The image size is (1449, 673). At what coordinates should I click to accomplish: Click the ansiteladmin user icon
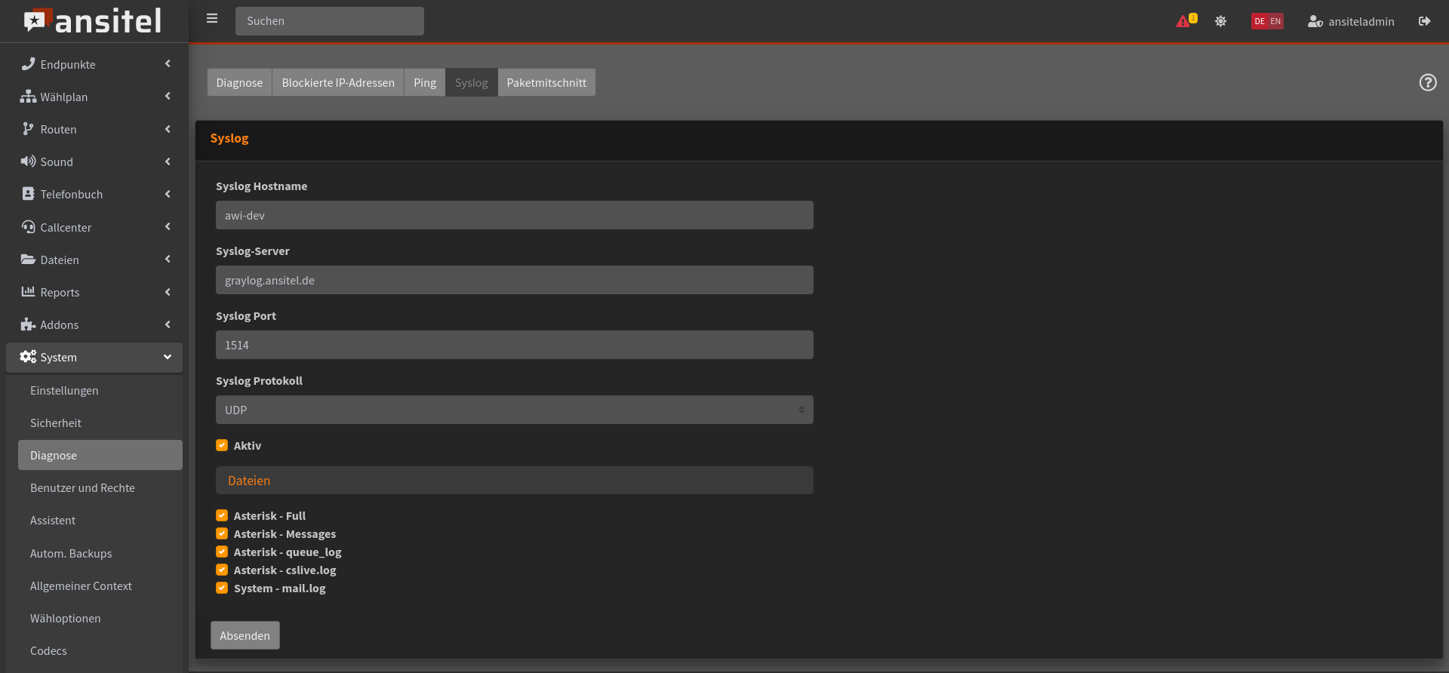click(1315, 21)
